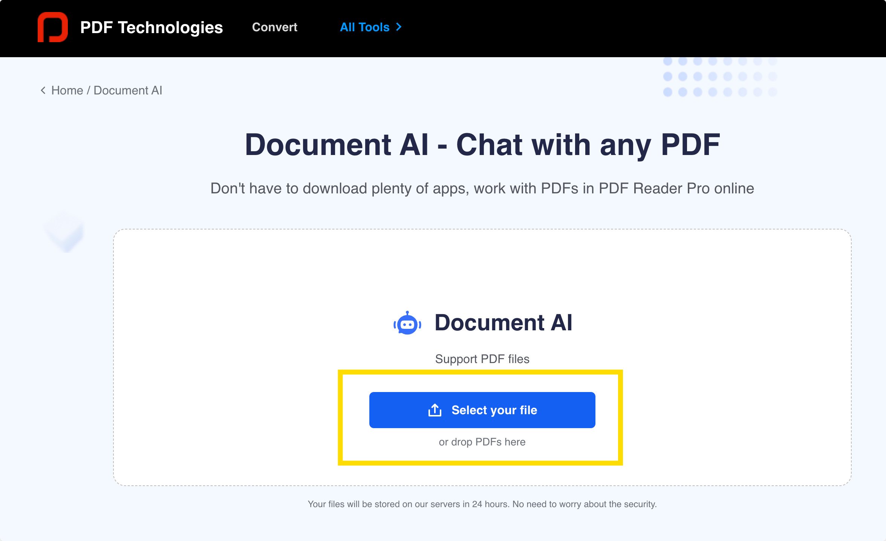
Task: Click the file upload arrow icon
Action: pos(434,410)
